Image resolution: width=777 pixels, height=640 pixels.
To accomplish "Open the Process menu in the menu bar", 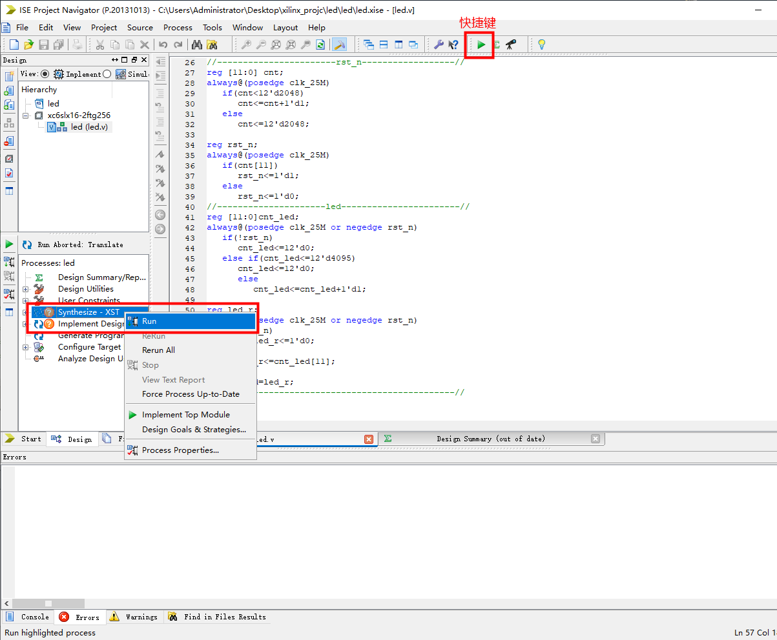I will (x=178, y=28).
